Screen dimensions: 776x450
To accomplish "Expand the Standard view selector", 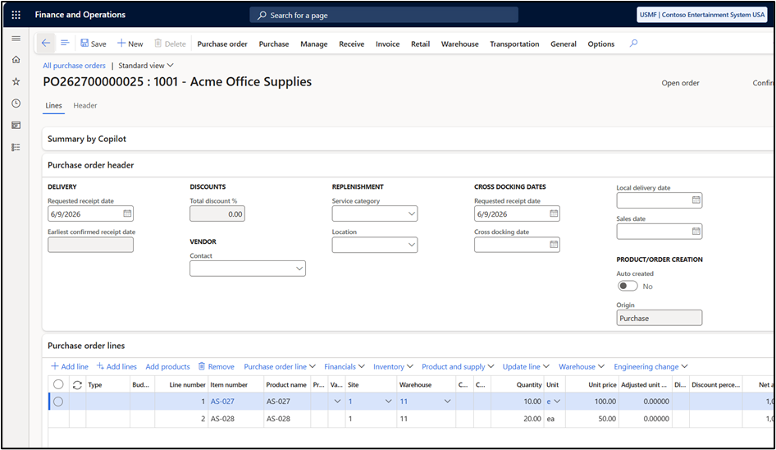I will tap(146, 66).
